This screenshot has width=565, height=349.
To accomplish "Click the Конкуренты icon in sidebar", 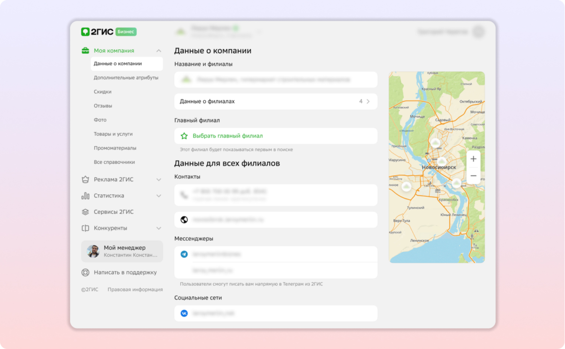I will (x=85, y=228).
